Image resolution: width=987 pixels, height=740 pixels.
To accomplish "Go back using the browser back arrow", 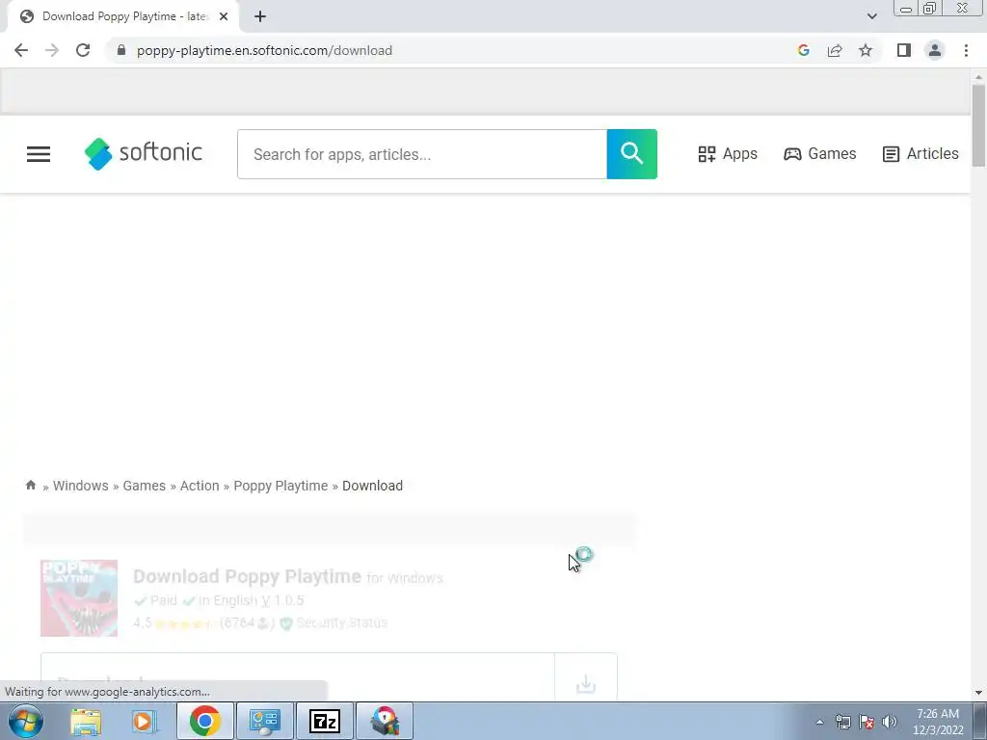I will pyautogui.click(x=21, y=50).
